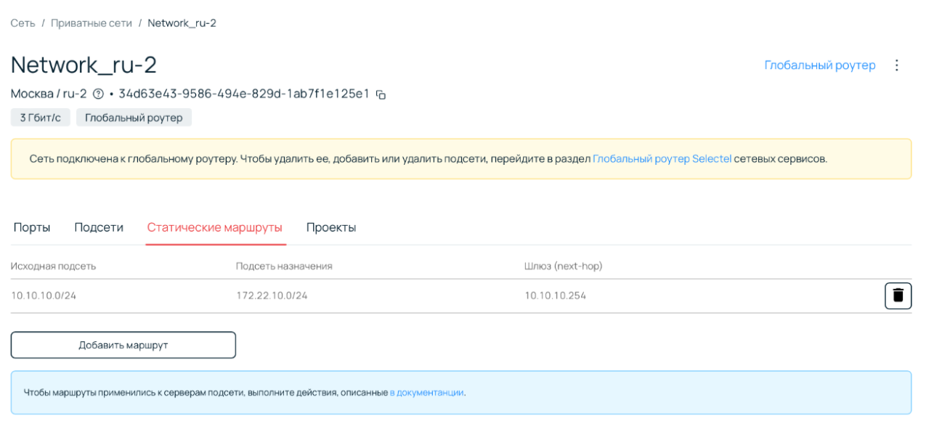The image size is (926, 432).
Task: Select the destination subnet 172.22.10.0/24 cell
Action: point(272,296)
